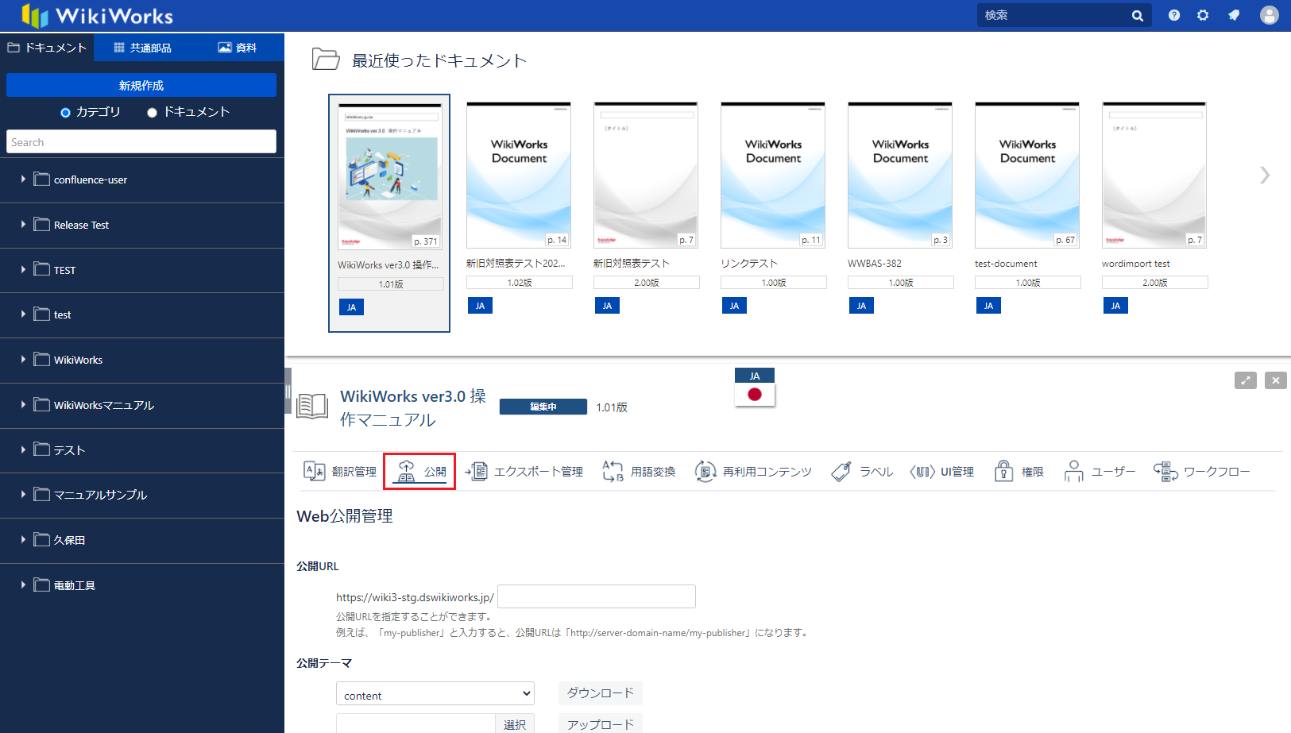This screenshot has height=733, width=1291.
Task: Click the ダウンロード button
Action: (x=600, y=693)
